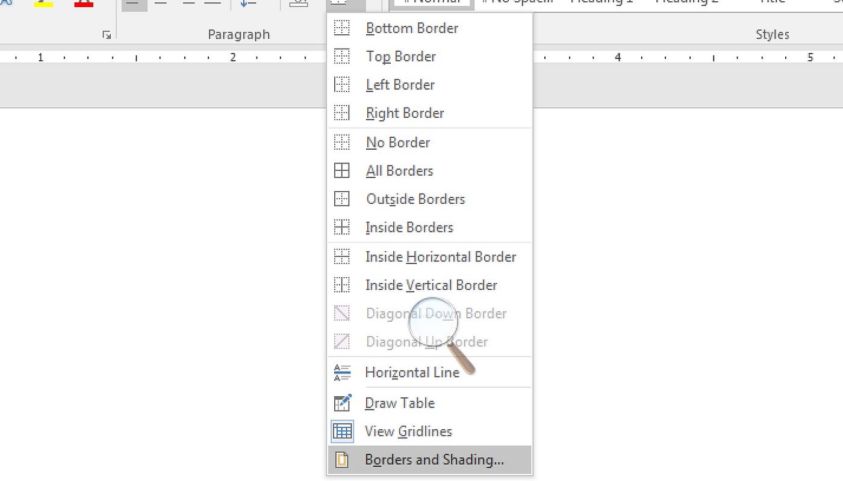Insert a Horizontal Line
The height and width of the screenshot is (481, 843).
[x=412, y=372]
